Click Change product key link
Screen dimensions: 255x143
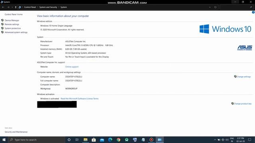pos(243,104)
